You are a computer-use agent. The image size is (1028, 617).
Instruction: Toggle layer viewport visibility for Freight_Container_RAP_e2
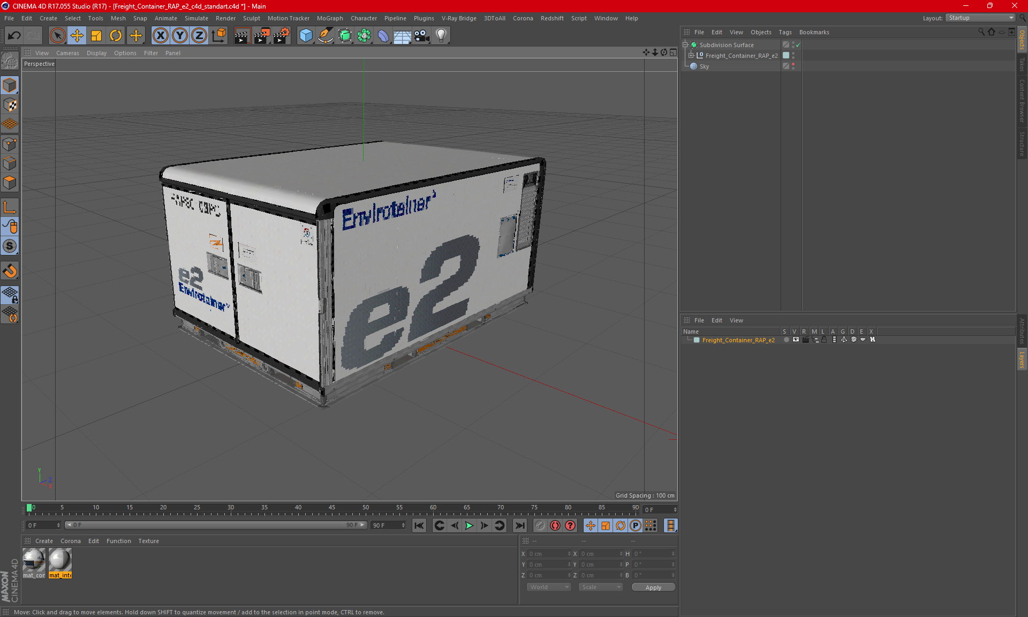pyautogui.click(x=796, y=340)
